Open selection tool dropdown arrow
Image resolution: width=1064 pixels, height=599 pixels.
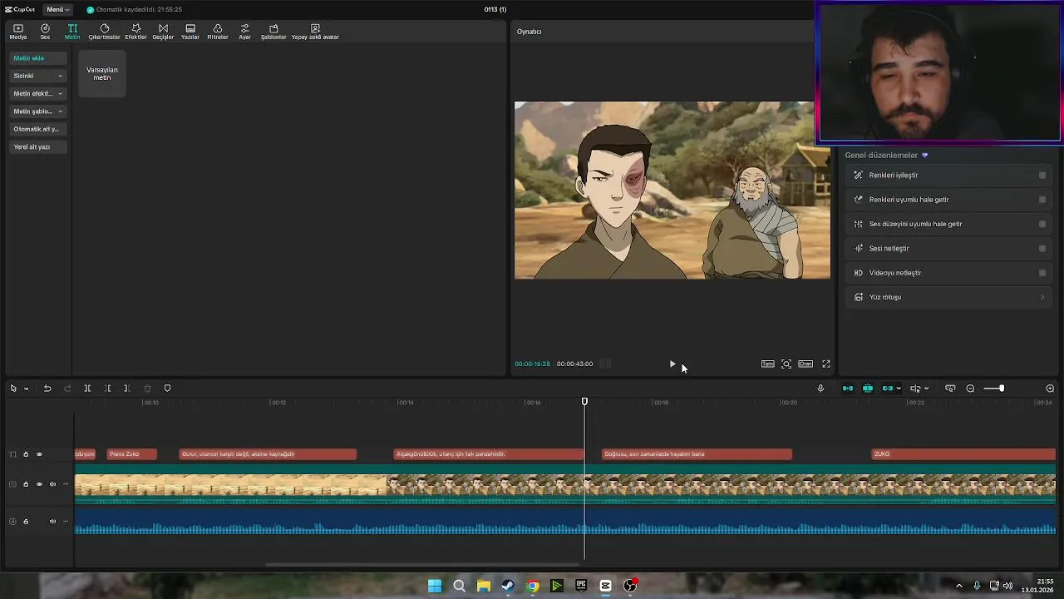[26, 389]
